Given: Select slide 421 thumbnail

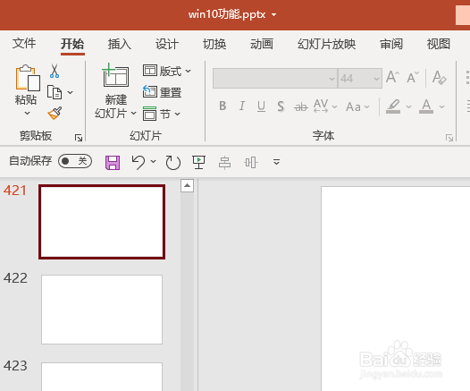Looking at the screenshot, I should (102, 222).
